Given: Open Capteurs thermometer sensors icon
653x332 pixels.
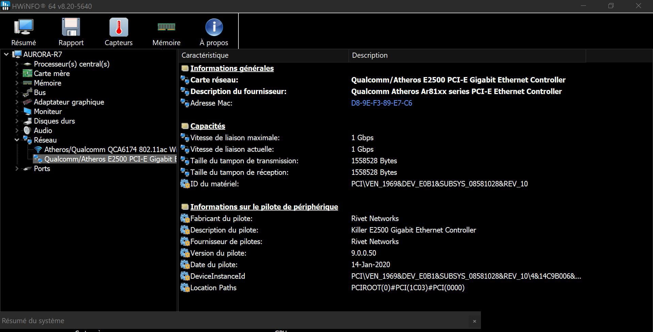Looking at the screenshot, I should (119, 27).
